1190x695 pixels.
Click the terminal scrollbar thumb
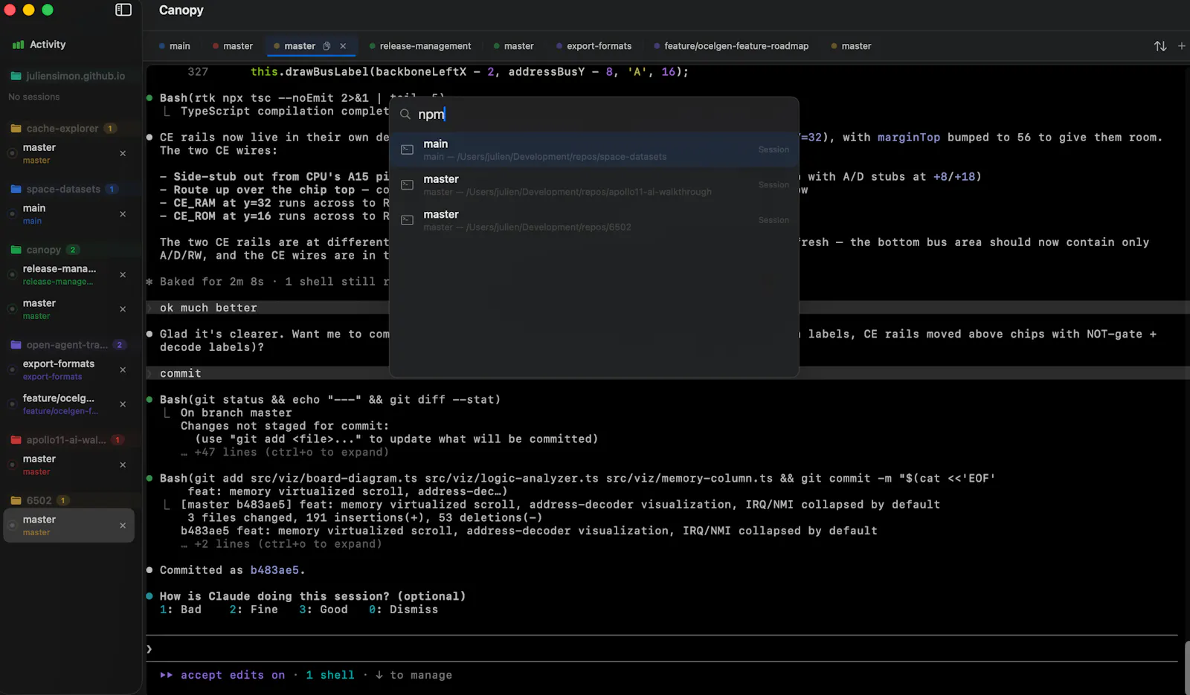tap(1186, 667)
